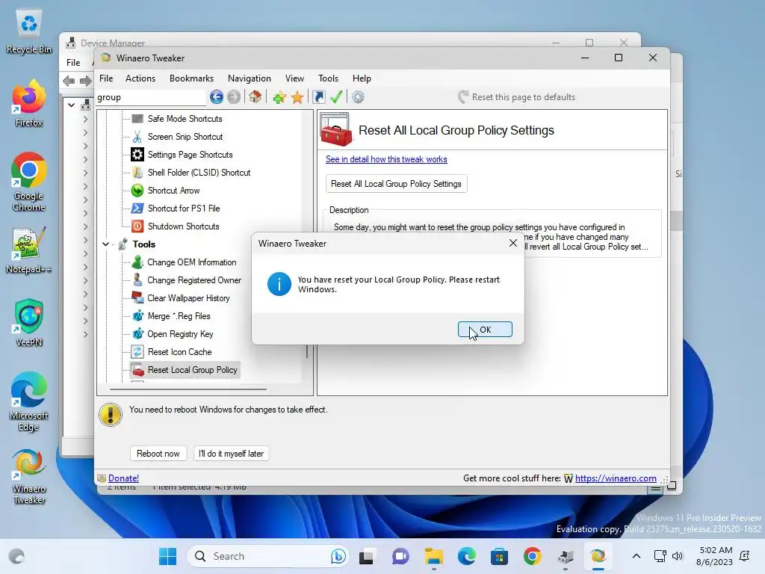765x574 pixels.
Task: Visit the https://winaero.com link
Action: point(616,478)
